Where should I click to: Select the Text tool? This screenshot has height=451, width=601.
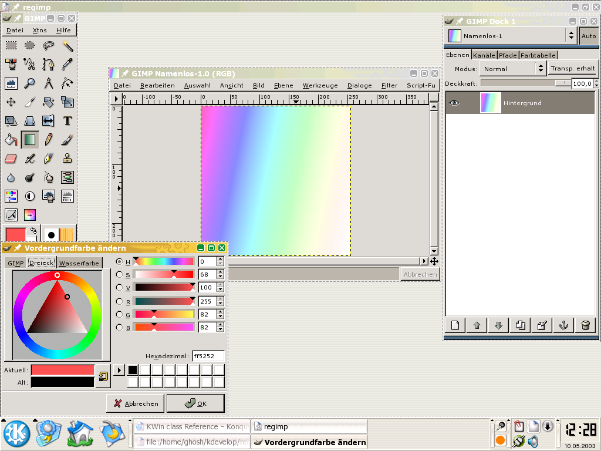click(x=67, y=121)
